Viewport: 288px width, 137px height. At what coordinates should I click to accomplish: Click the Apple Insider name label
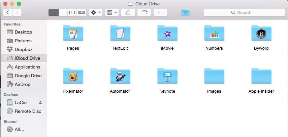pyautogui.click(x=261, y=91)
